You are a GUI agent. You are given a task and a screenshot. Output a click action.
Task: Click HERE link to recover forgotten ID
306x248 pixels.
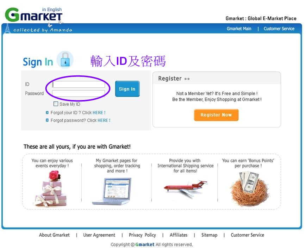pyautogui.click(x=99, y=113)
